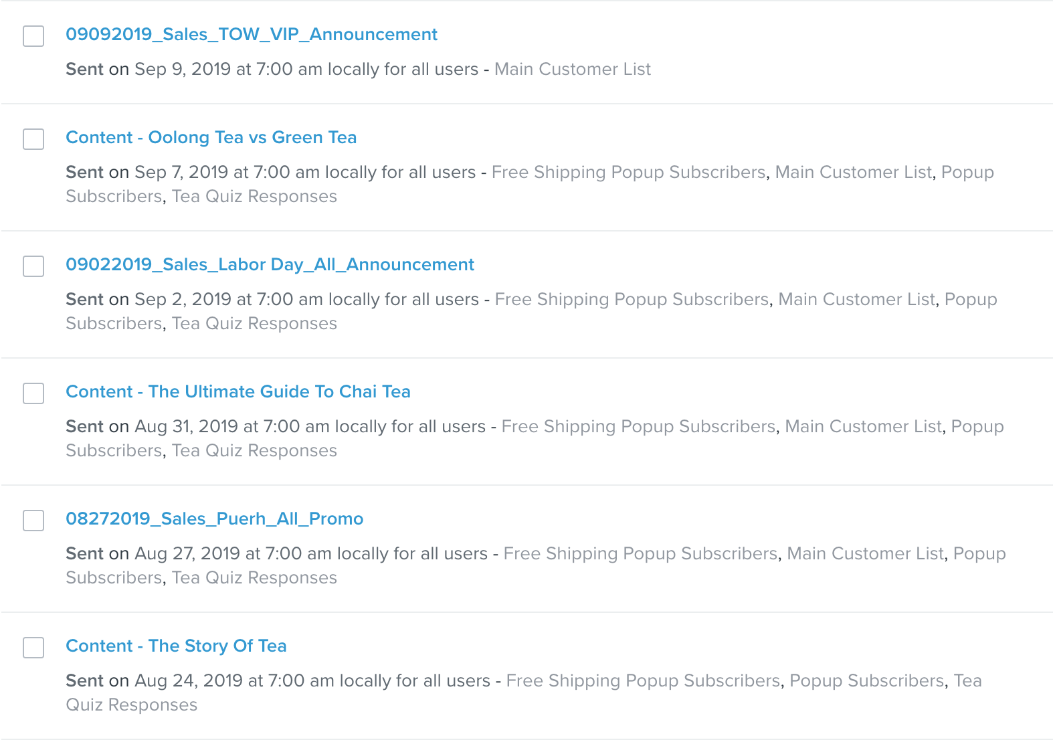This screenshot has width=1053, height=740.
Task: Toggle checkbox beside Ultimate Guide To Chai Tea
Action: coord(33,393)
